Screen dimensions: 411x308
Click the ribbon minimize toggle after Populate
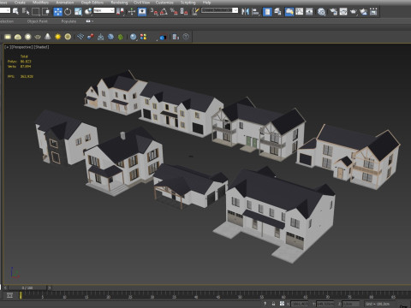coord(89,21)
